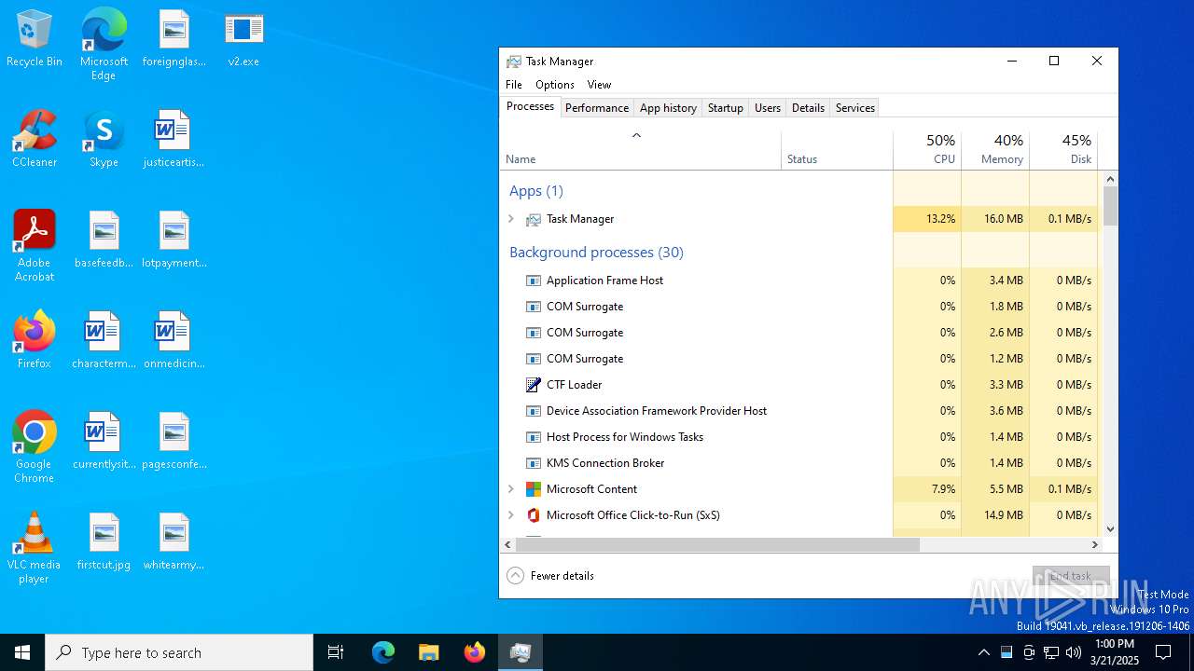Select the justiceartis Word document icon
The width and height of the screenshot is (1194, 671).
[x=174, y=131]
